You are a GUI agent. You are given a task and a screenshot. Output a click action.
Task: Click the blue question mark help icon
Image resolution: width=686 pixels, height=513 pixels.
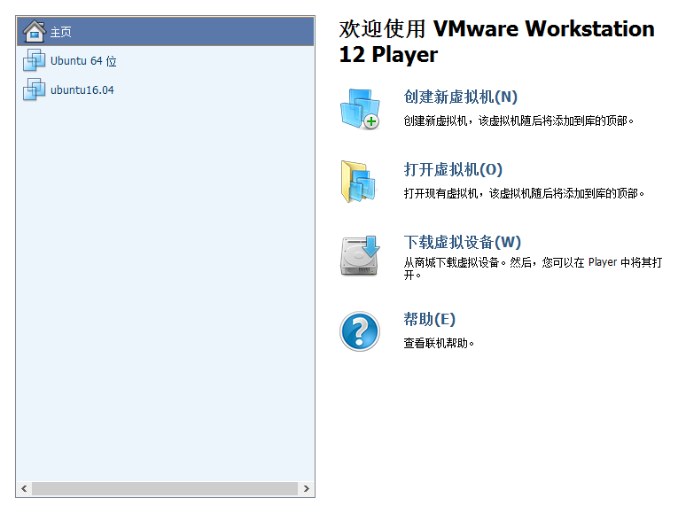click(x=360, y=331)
